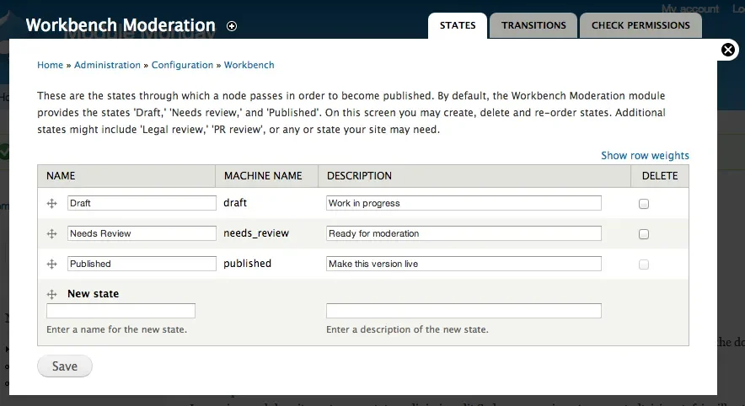The height and width of the screenshot is (406, 745).
Task: Click the machine name text published
Action: tap(248, 264)
